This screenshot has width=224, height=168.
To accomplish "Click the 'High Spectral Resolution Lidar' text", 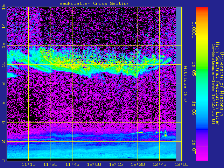I will coord(217,84).
